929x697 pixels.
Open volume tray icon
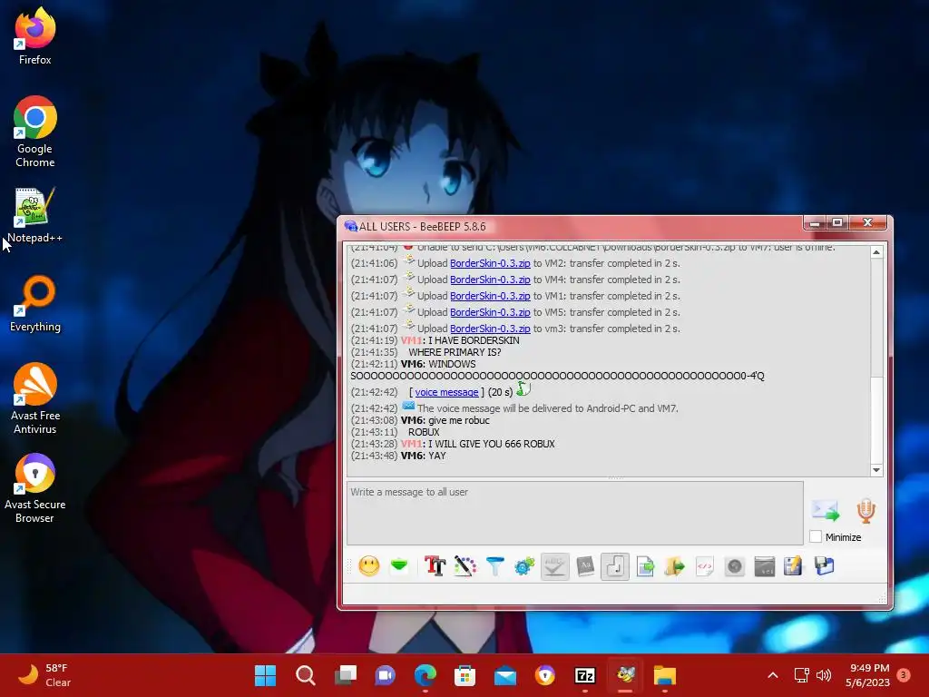tap(824, 675)
